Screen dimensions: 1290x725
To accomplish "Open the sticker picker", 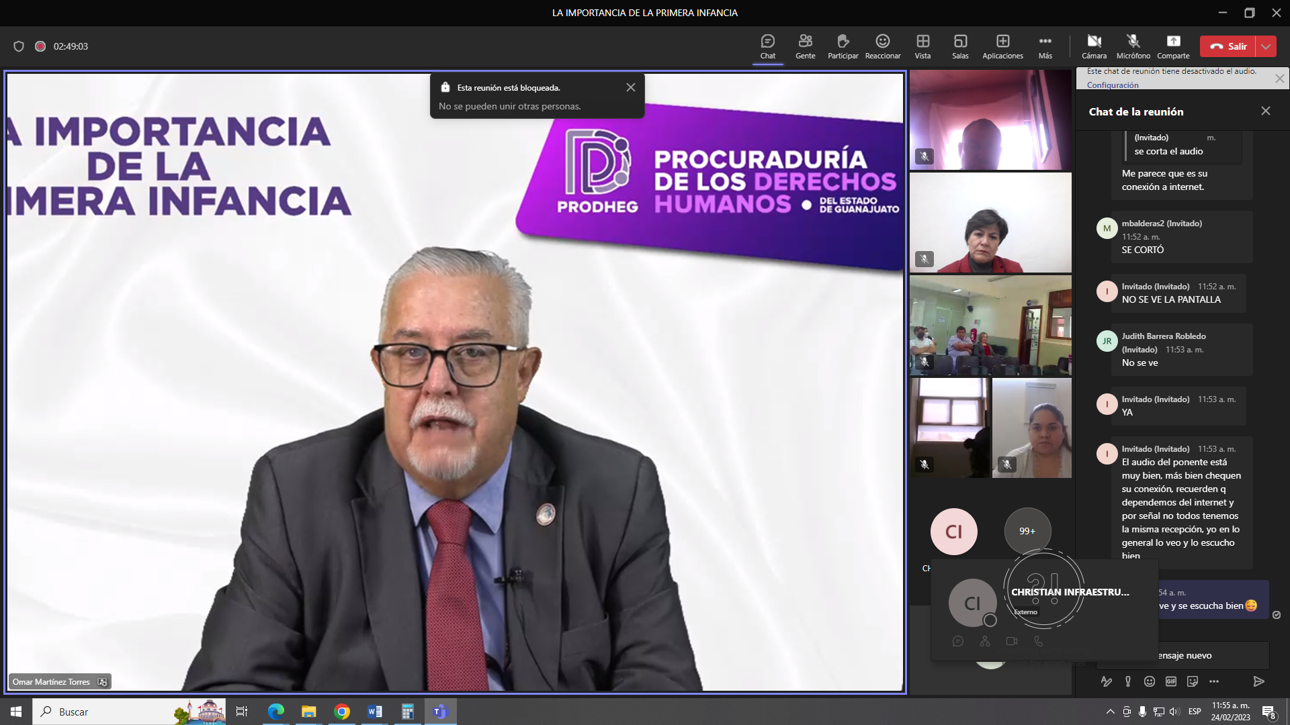I will 1193,681.
